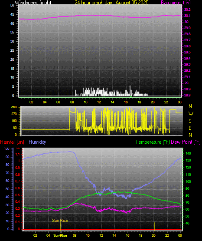Click the 100 label on humidity axis
202x241 pixels.
click(x=7, y=149)
